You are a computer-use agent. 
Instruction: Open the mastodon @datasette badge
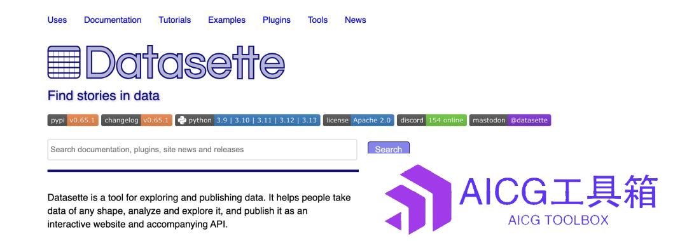coord(510,120)
